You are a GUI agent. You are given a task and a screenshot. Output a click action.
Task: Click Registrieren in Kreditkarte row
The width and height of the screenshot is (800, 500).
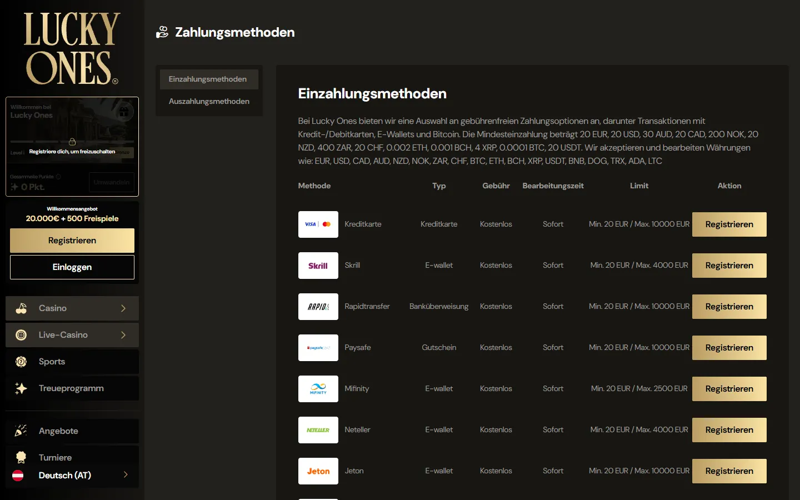tap(729, 224)
